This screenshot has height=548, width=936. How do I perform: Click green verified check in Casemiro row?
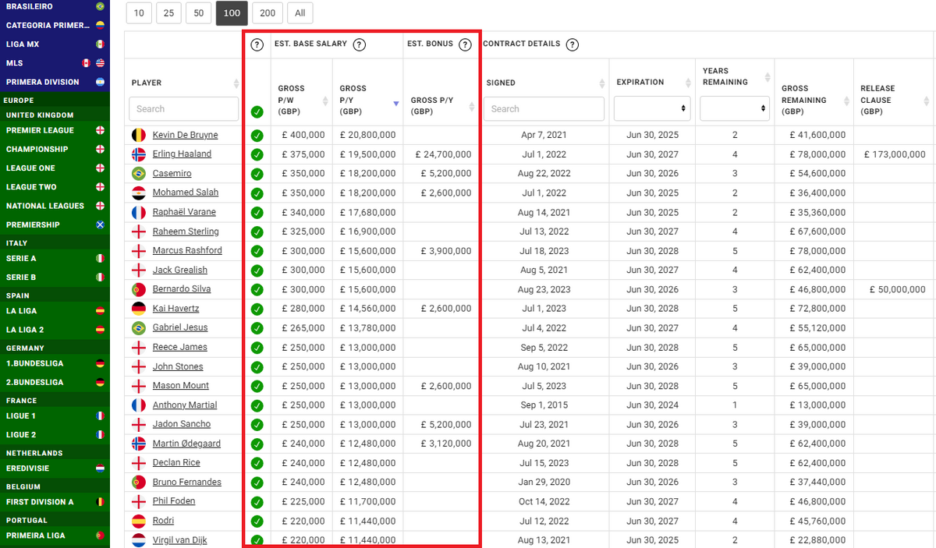coord(257,174)
